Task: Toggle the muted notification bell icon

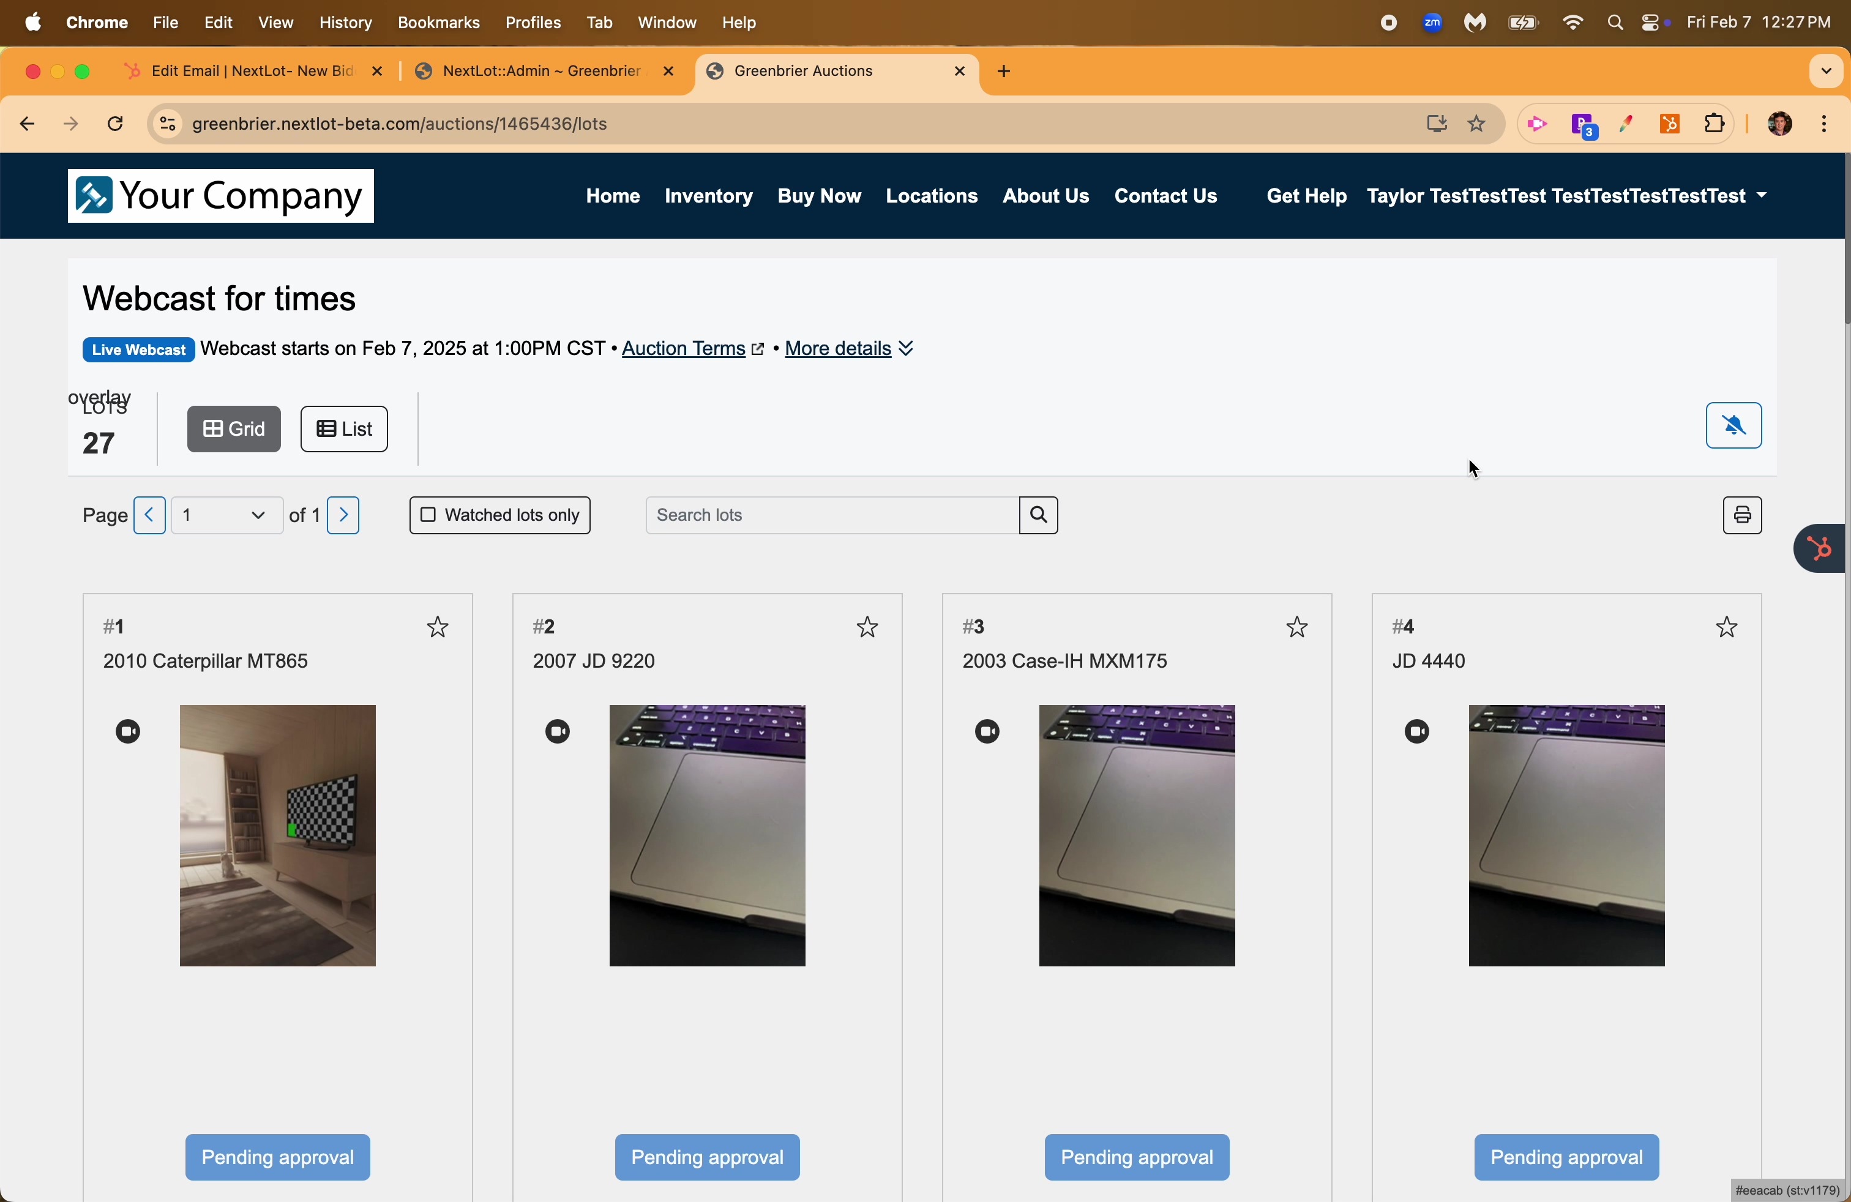Action: coord(1733,425)
